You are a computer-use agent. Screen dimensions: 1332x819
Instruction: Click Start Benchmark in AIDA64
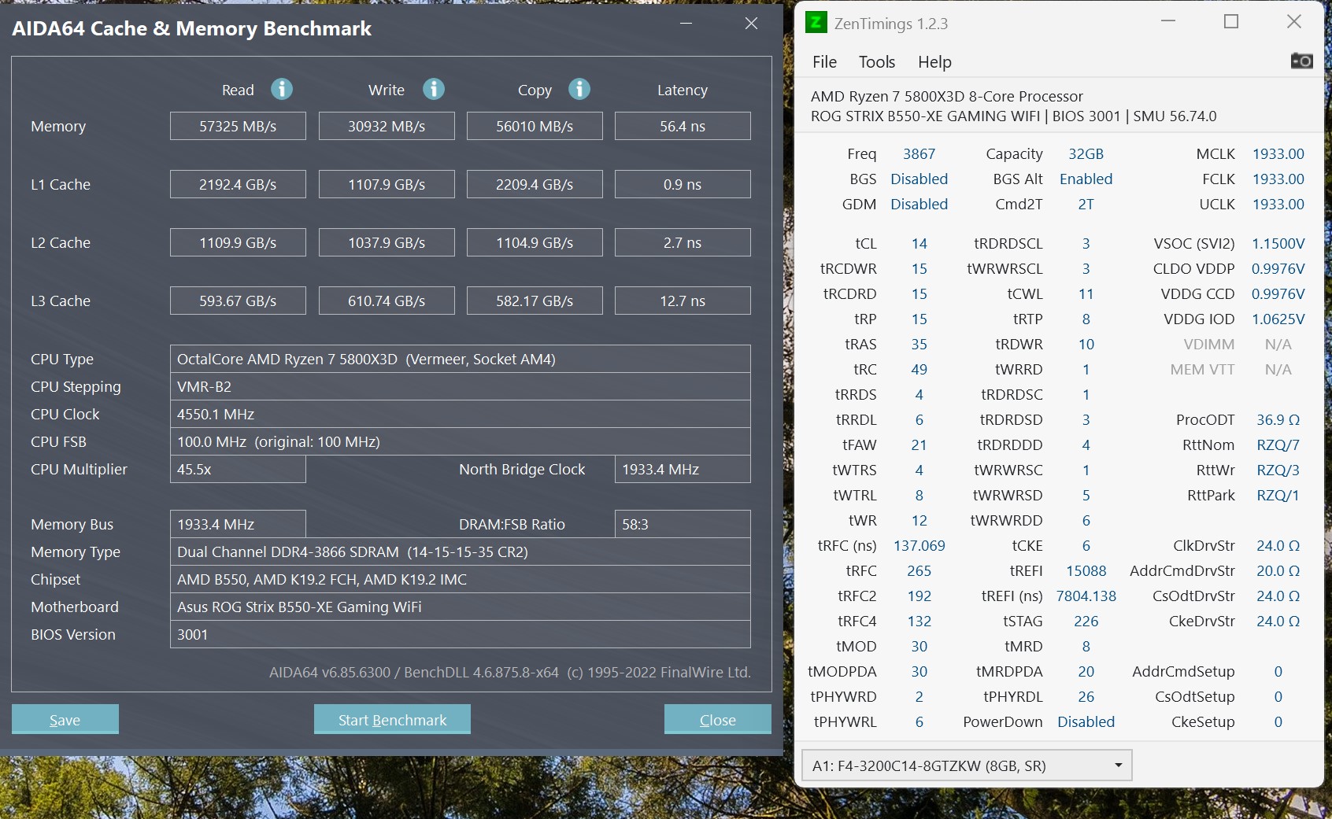click(x=392, y=719)
